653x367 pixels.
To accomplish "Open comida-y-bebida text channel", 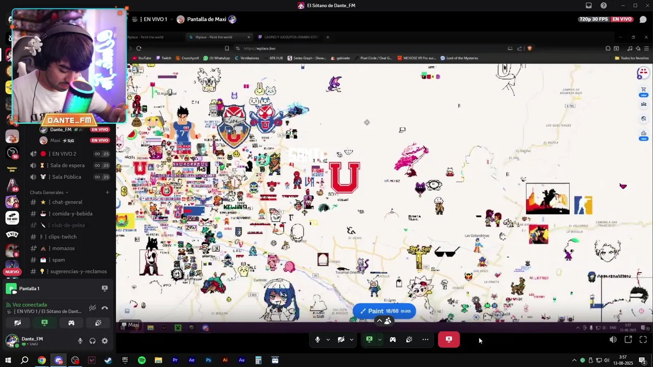I will (x=72, y=214).
